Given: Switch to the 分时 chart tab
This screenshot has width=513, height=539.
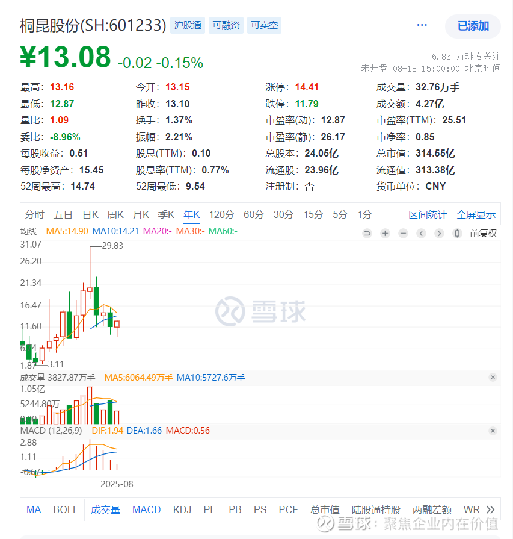Looking at the screenshot, I should (x=34, y=215).
